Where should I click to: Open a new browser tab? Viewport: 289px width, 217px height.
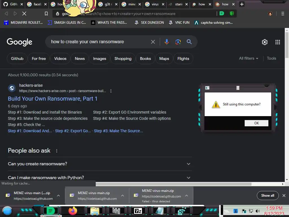pyautogui.click(x=242, y=4)
